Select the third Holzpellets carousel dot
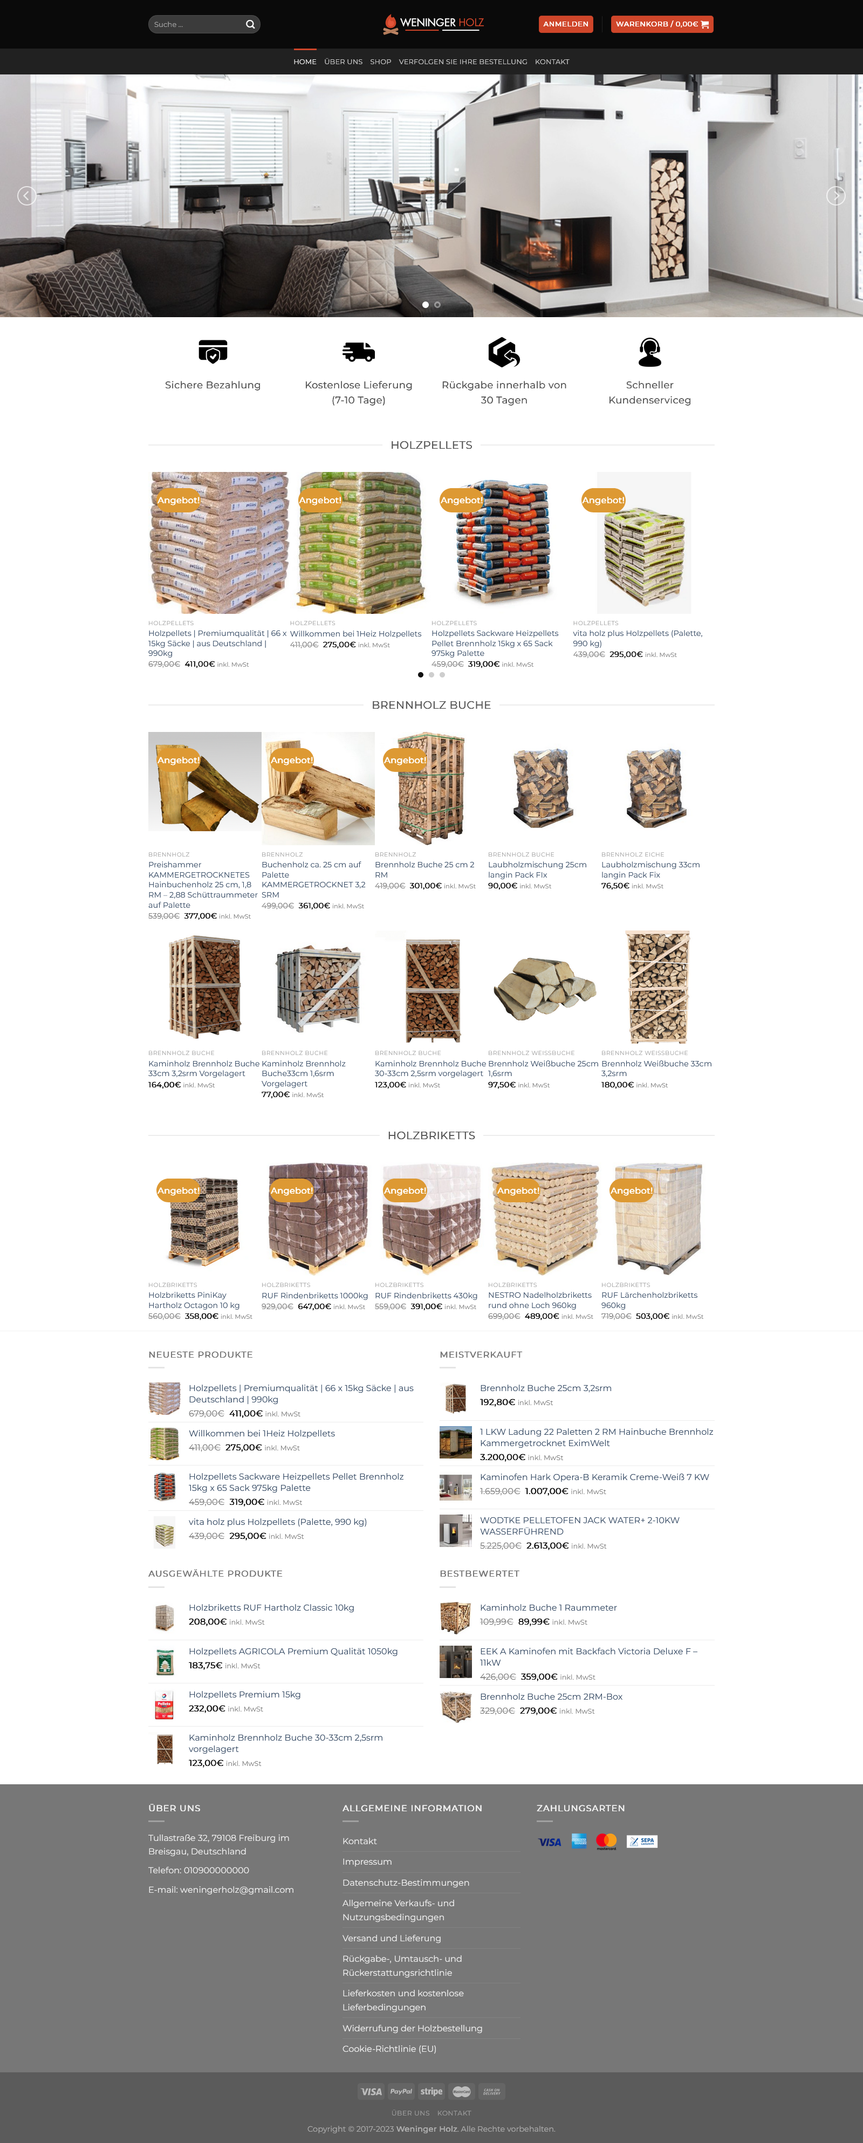The height and width of the screenshot is (2143, 863). coord(442,675)
